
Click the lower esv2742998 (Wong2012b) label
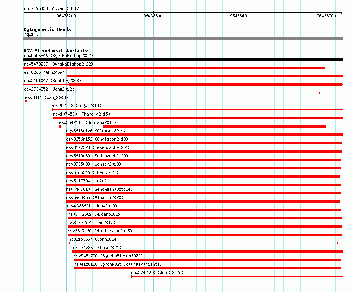157,273
